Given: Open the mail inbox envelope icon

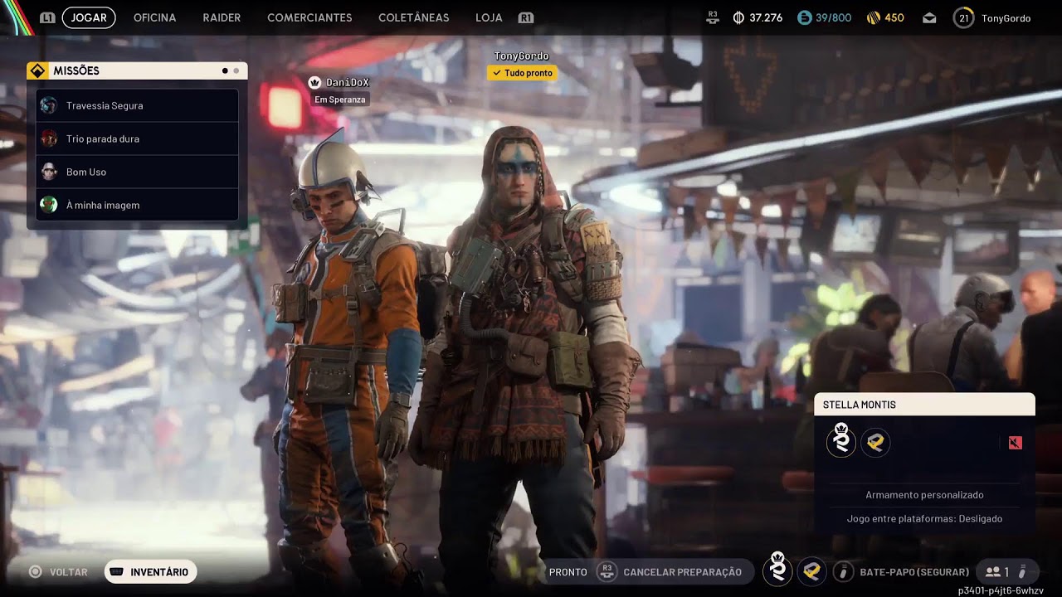Looking at the screenshot, I should [x=929, y=17].
